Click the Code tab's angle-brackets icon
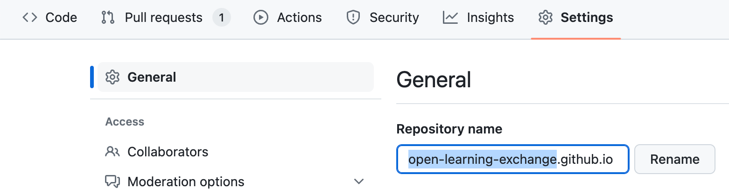Screen dimensions: 729x189 click(x=30, y=18)
